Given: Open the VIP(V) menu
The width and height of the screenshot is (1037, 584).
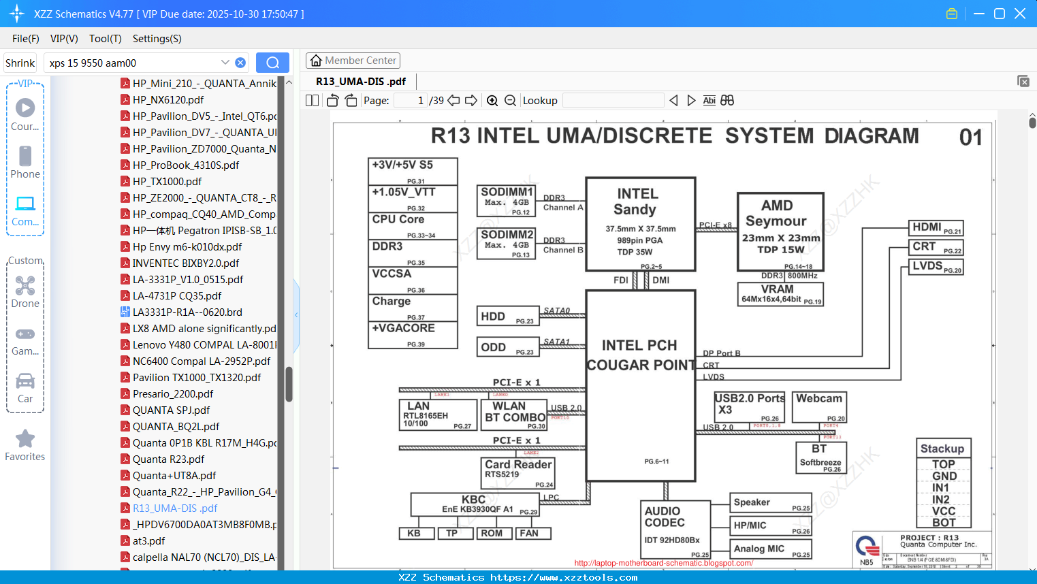Looking at the screenshot, I should click(64, 39).
